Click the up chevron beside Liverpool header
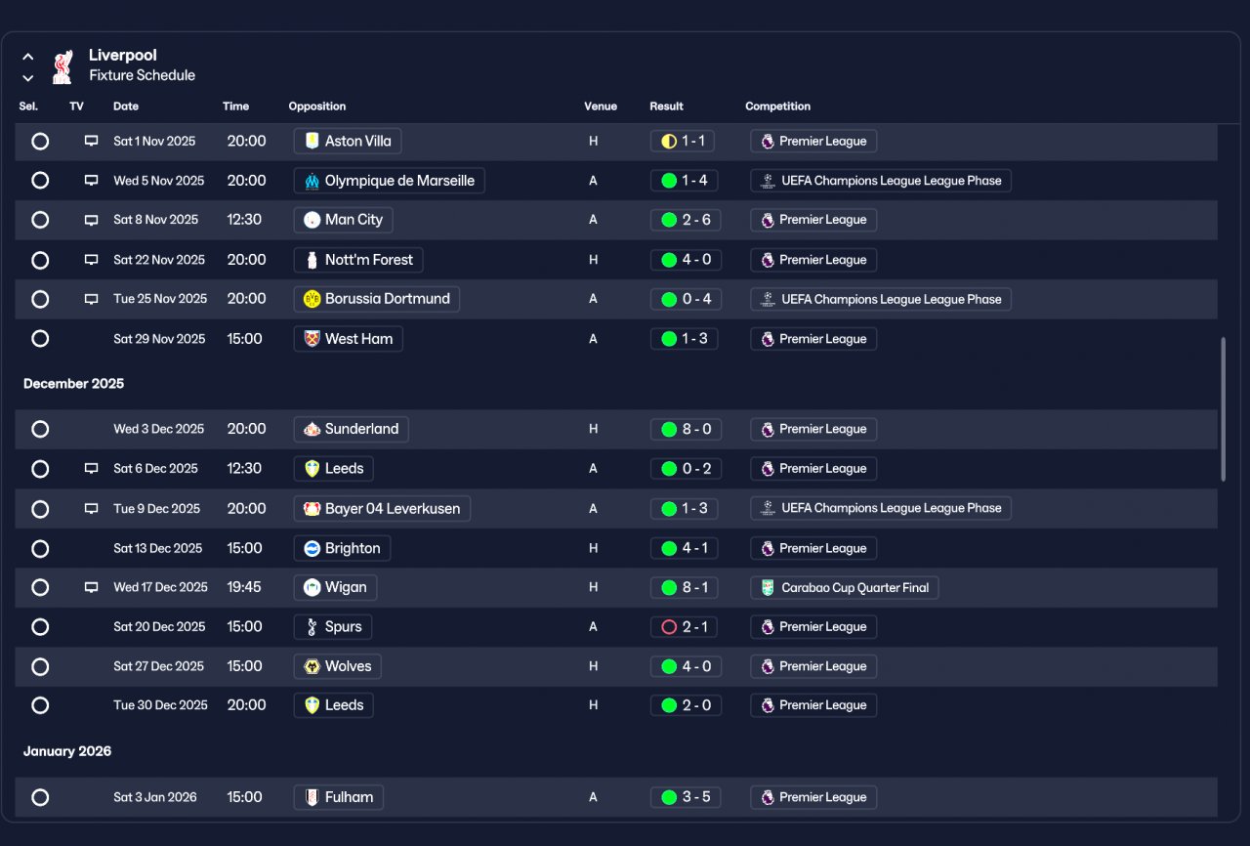Screen dimensions: 1250x846 click(28, 57)
